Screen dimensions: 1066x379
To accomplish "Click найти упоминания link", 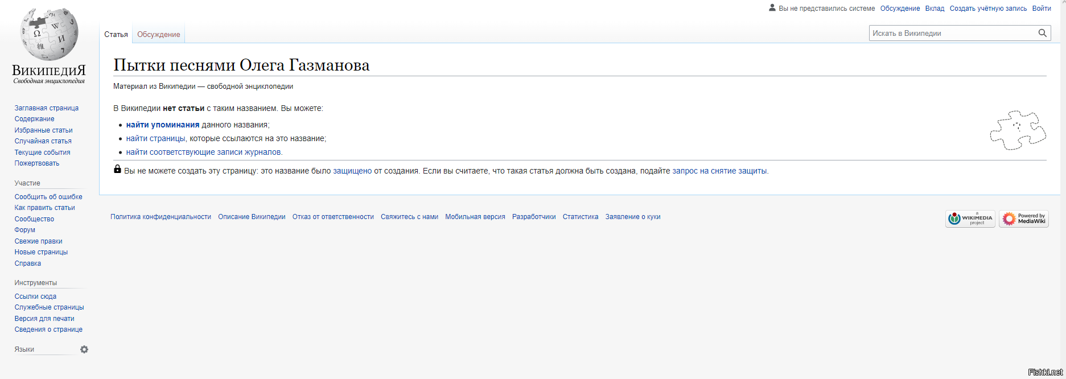I will (163, 125).
